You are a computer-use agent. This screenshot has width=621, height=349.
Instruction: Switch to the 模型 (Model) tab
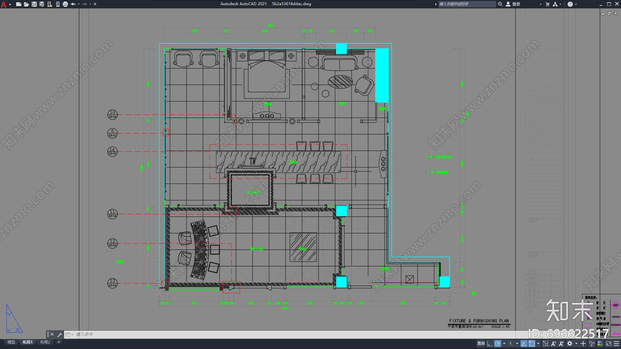tap(11, 342)
